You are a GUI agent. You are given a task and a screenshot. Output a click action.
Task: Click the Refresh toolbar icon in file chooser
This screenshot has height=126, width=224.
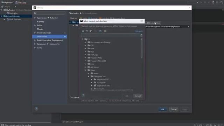pyautogui.click(x=100, y=31)
